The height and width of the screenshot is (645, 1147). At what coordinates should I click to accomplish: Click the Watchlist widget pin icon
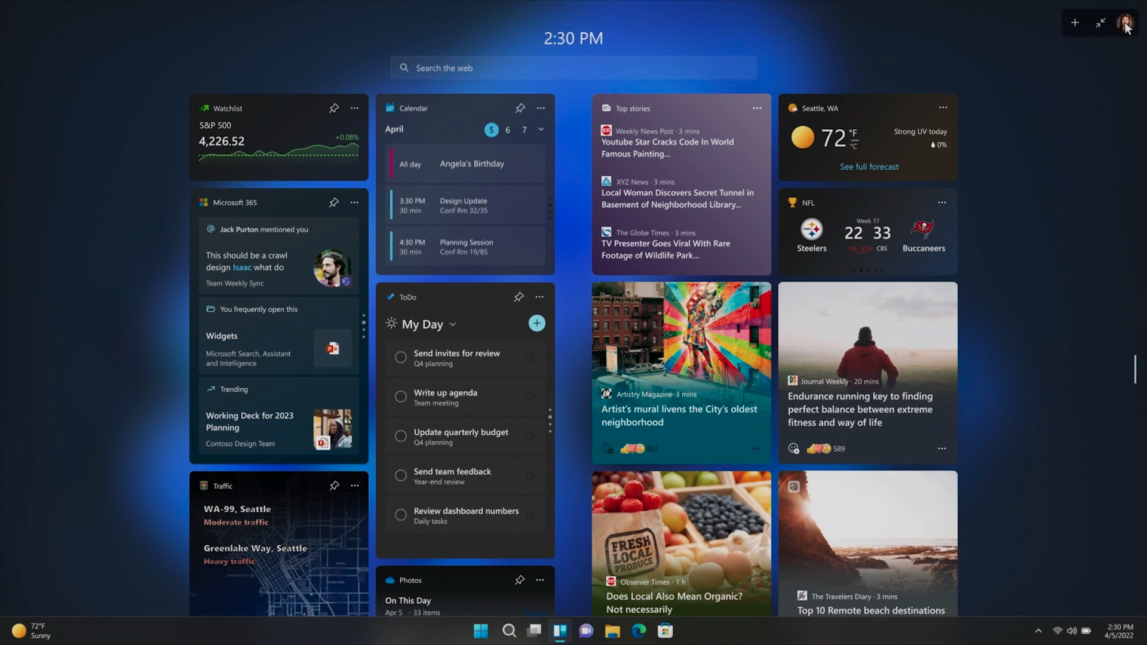coord(332,108)
